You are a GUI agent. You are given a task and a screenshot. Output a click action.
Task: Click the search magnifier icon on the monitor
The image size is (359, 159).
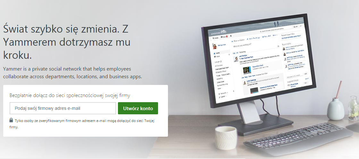pos(261,31)
